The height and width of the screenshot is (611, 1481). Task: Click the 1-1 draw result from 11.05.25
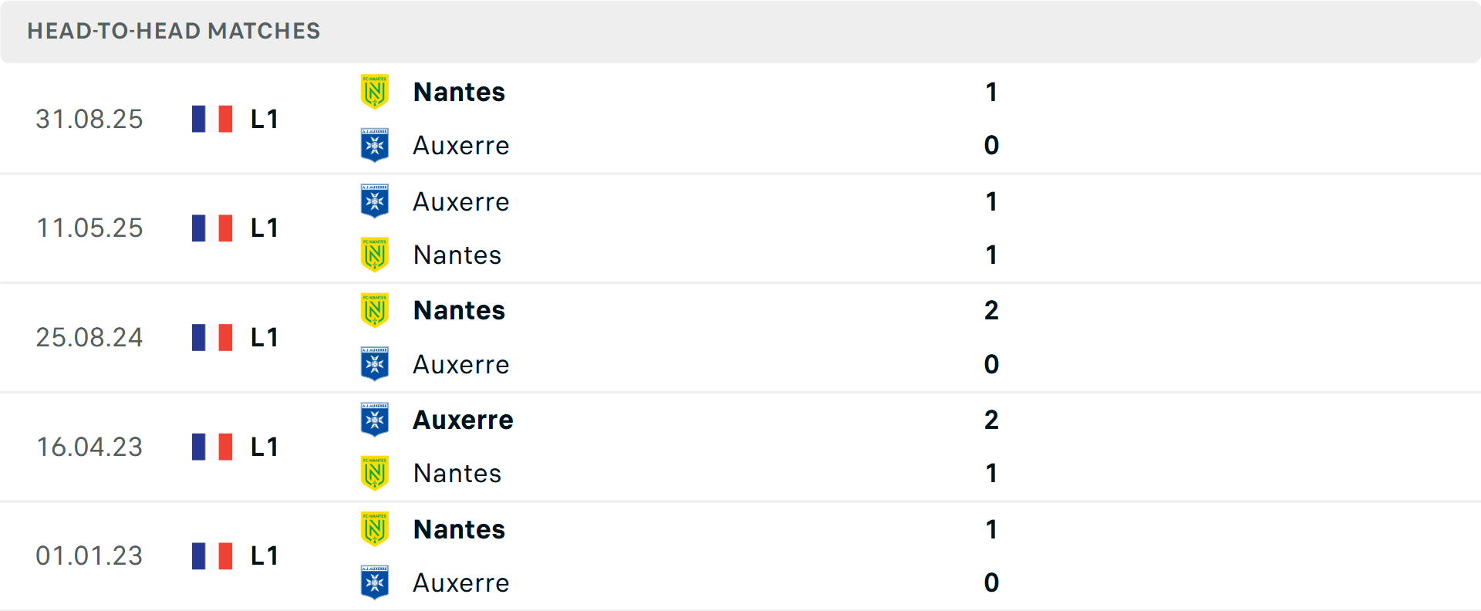[991, 228]
